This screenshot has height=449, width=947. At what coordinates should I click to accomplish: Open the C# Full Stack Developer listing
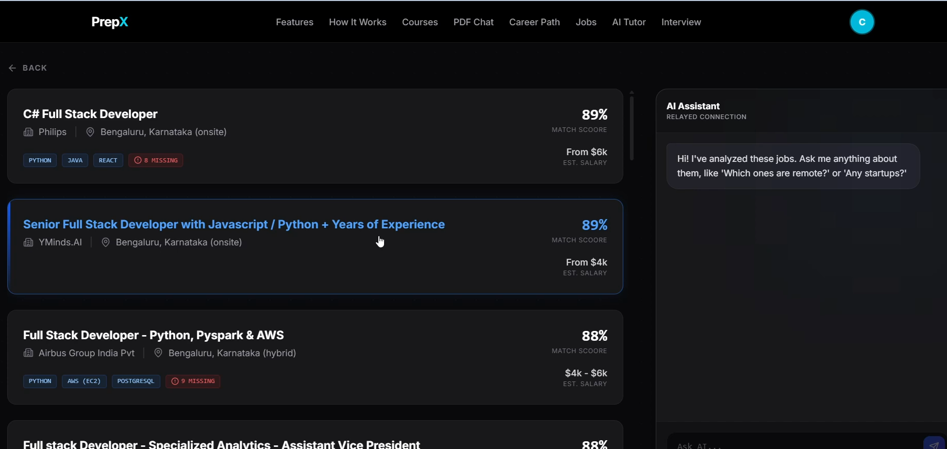pyautogui.click(x=90, y=114)
